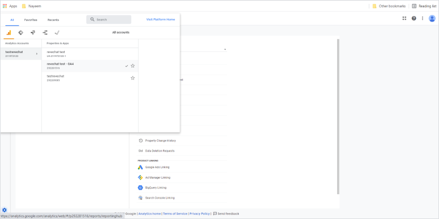This screenshot has width=439, height=219.
Task: Switch to the Recents tab
Action: pyautogui.click(x=53, y=20)
